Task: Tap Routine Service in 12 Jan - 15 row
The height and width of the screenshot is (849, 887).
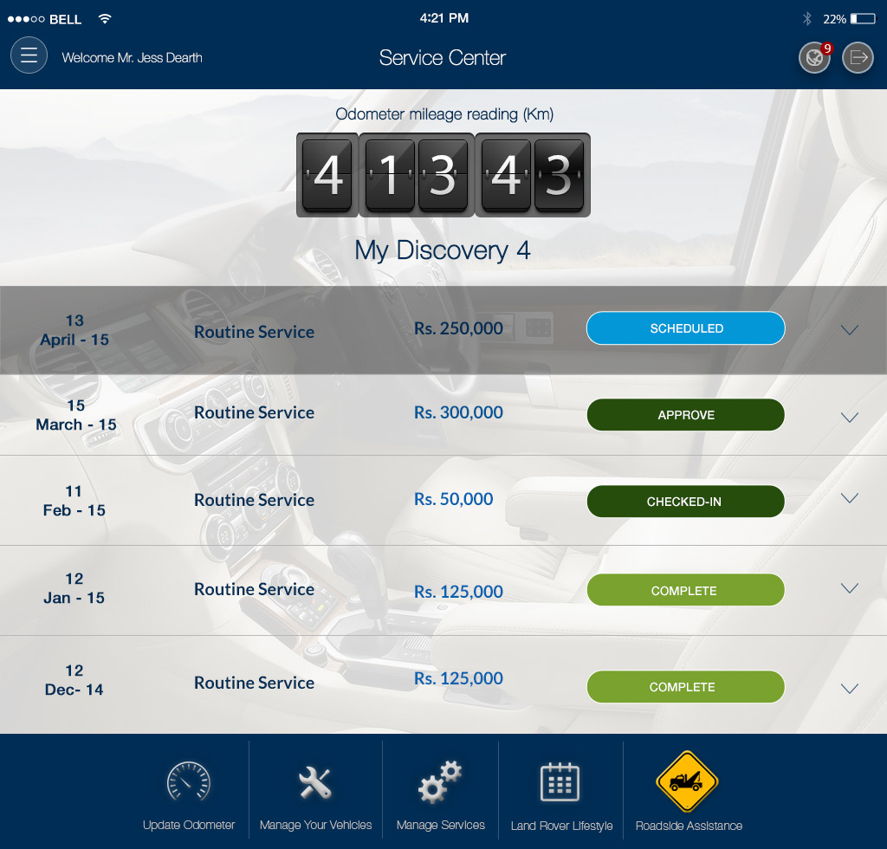Action: 254,589
